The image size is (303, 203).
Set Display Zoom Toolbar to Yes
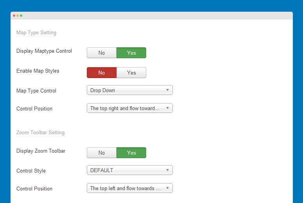pyautogui.click(x=131, y=153)
